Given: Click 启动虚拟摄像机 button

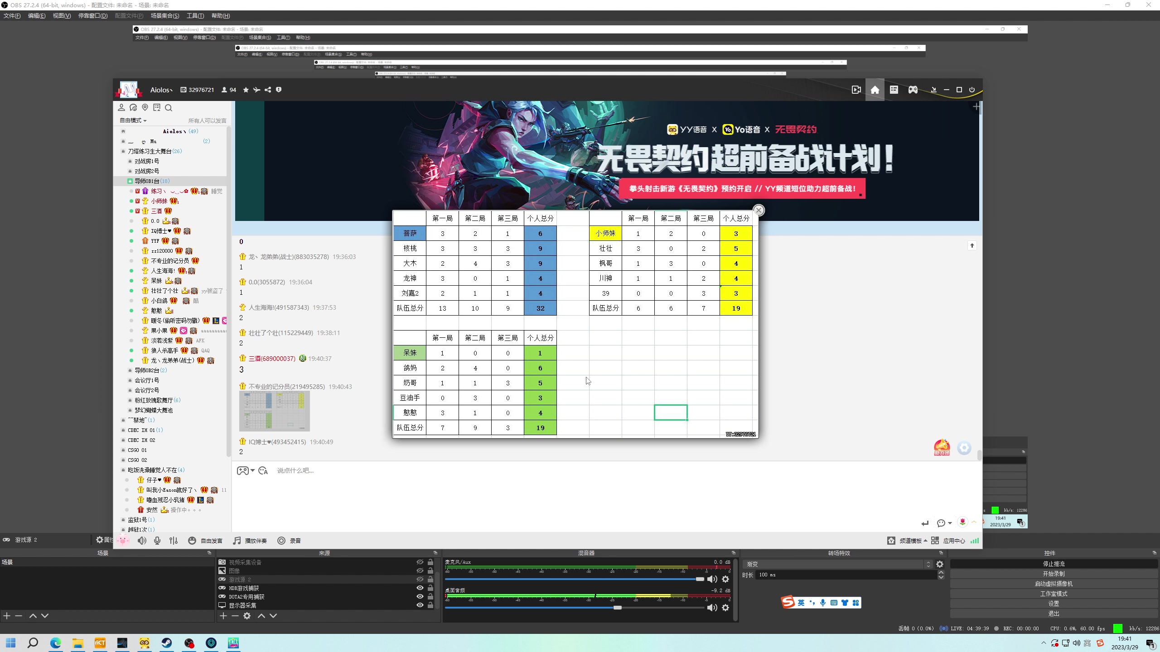Looking at the screenshot, I should click(1054, 584).
